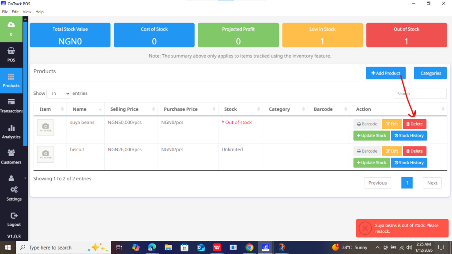Open Analytics bar chart icon

11,128
